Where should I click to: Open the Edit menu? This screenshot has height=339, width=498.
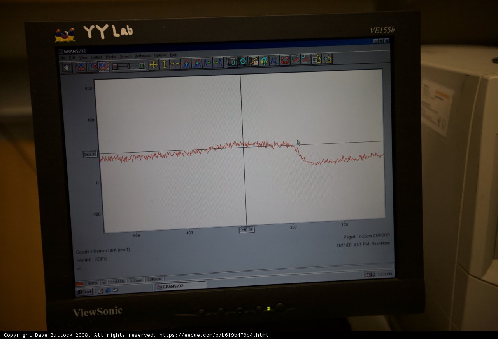72,57
